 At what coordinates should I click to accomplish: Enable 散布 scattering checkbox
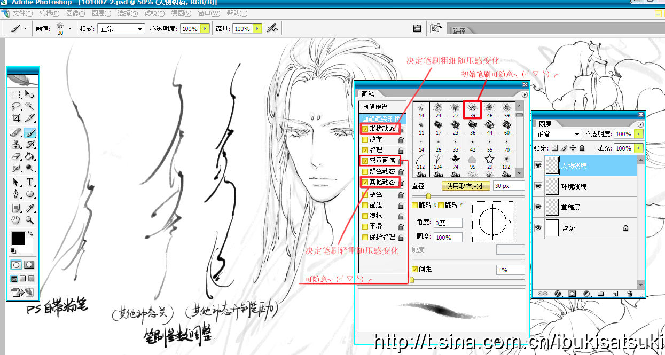pos(365,139)
